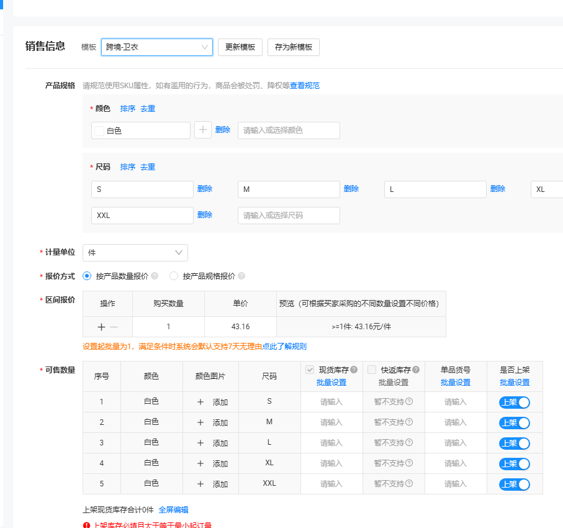Click the 存为新模板 button
The width and height of the screenshot is (563, 528).
[293, 47]
